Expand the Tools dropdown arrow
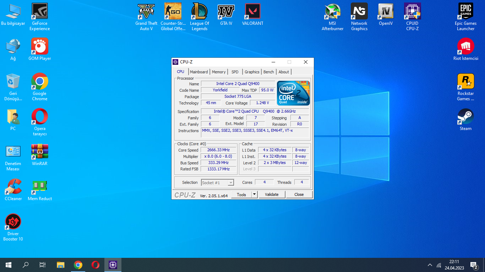Viewport: 485px width, 272px height. (254, 194)
